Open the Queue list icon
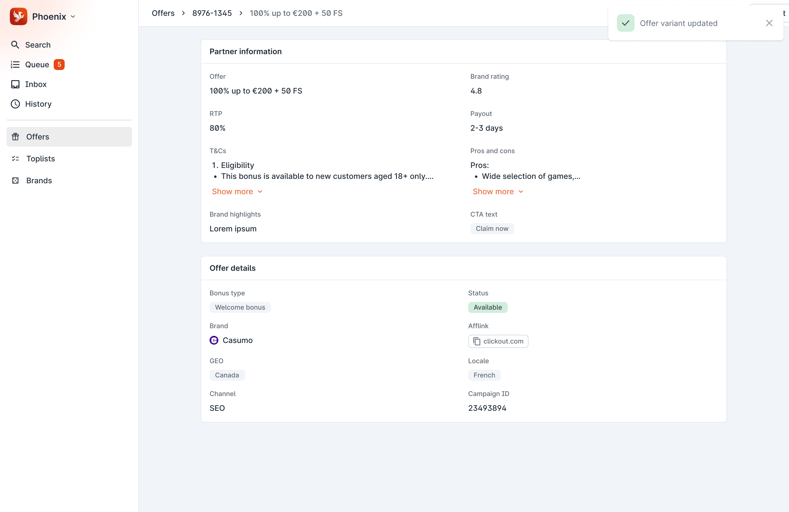Viewport: 789px width, 512px height. pyautogui.click(x=15, y=65)
